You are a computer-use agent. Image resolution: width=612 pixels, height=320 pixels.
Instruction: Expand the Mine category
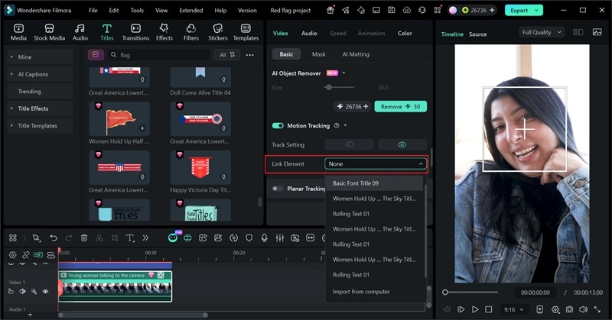[x=40, y=57]
